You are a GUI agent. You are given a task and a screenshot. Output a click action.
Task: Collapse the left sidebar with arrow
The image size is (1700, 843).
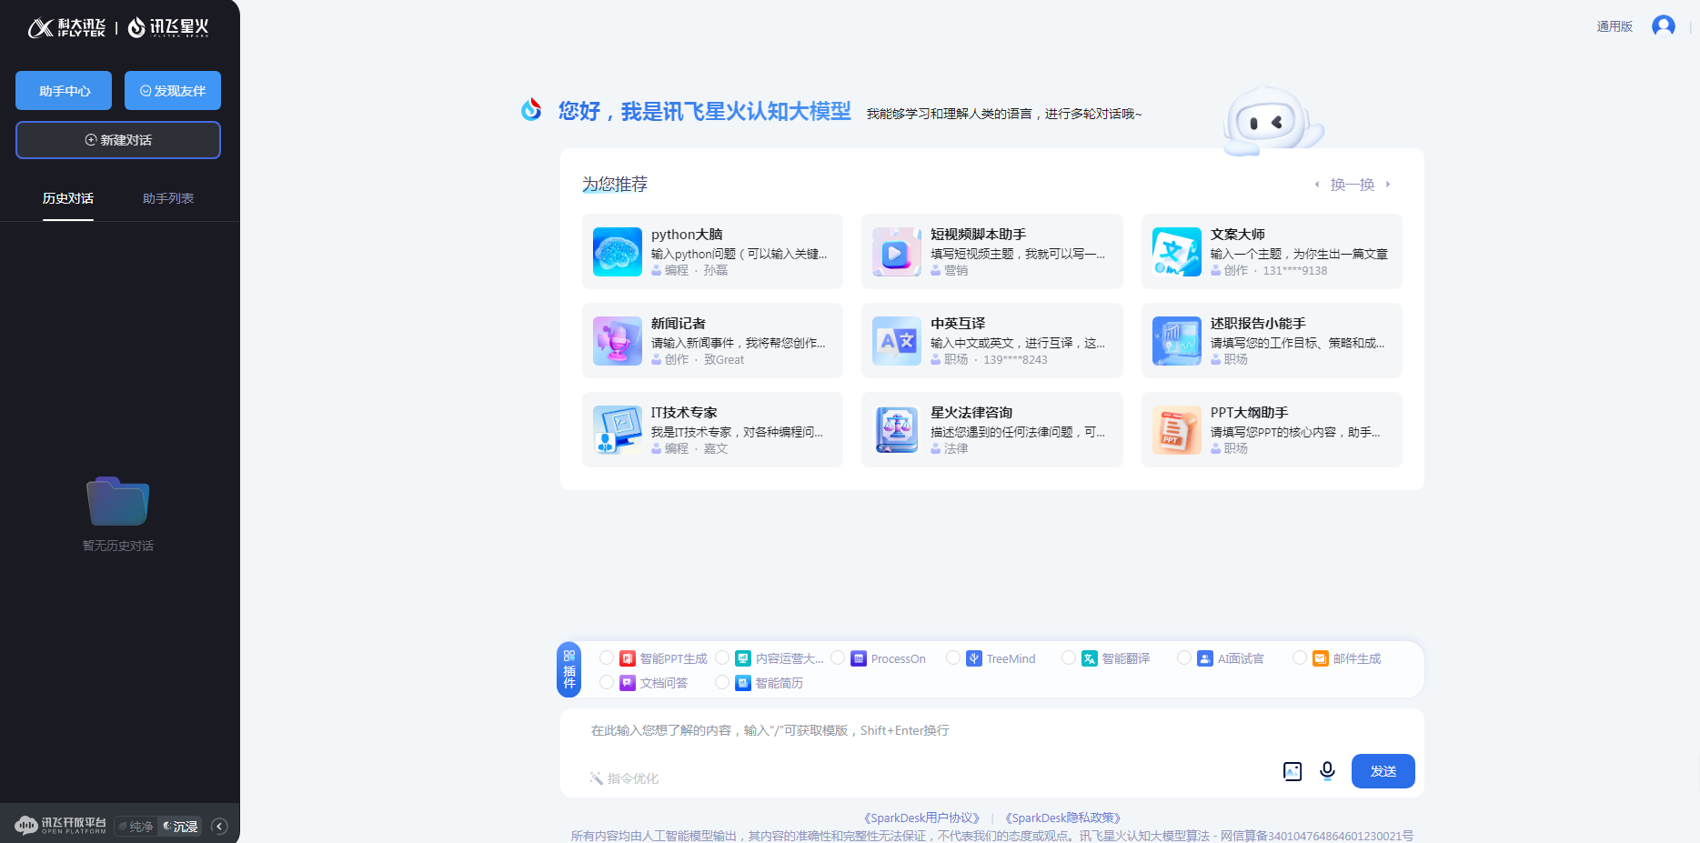point(219,826)
